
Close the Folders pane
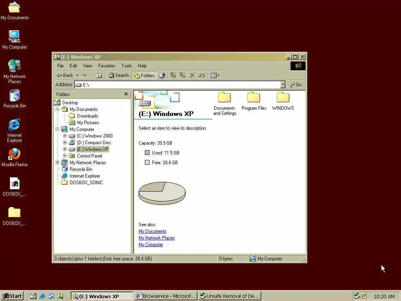tap(126, 94)
